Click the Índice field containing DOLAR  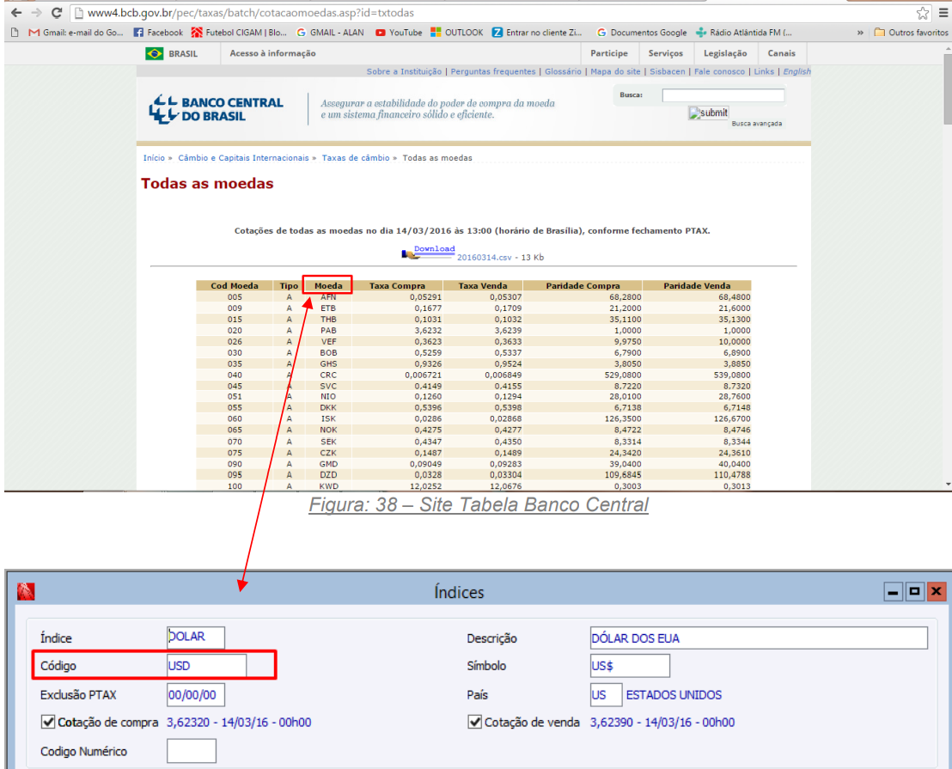(x=196, y=638)
